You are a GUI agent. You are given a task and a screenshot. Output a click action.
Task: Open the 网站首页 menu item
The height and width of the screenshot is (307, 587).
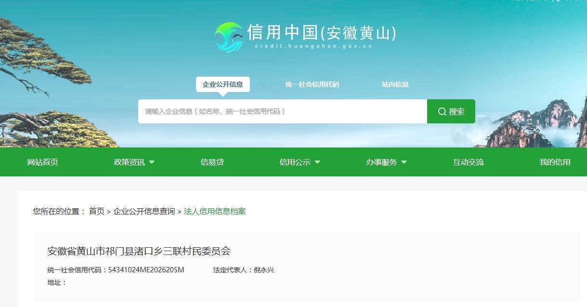click(42, 162)
